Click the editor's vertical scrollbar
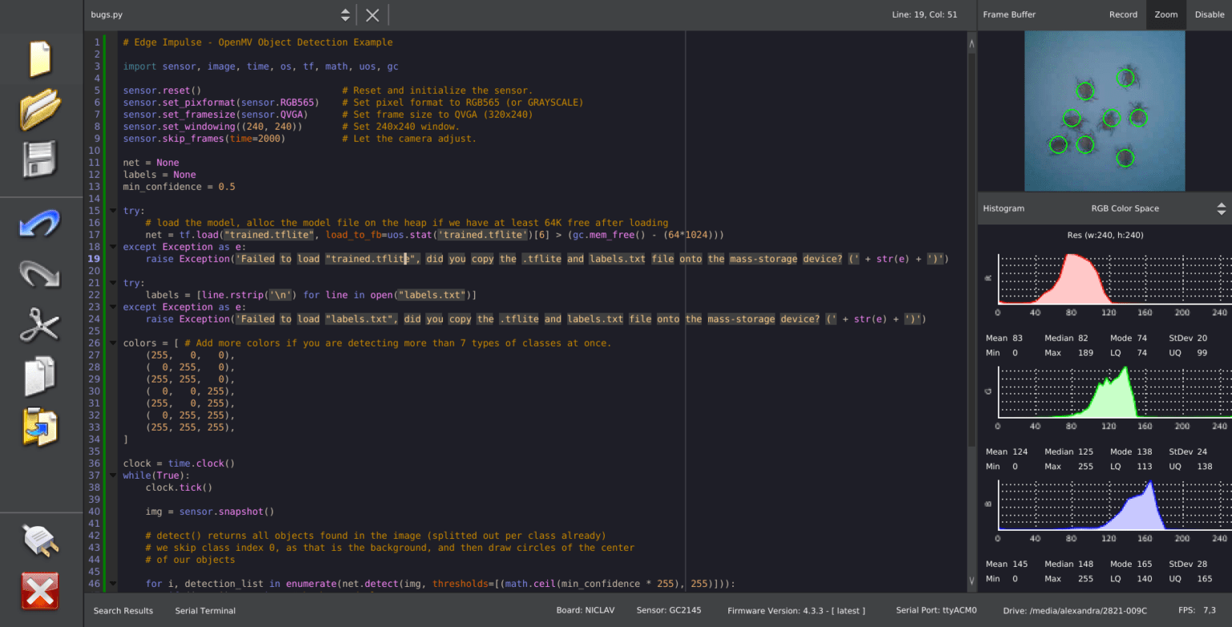1232x627 pixels. pos(972,241)
